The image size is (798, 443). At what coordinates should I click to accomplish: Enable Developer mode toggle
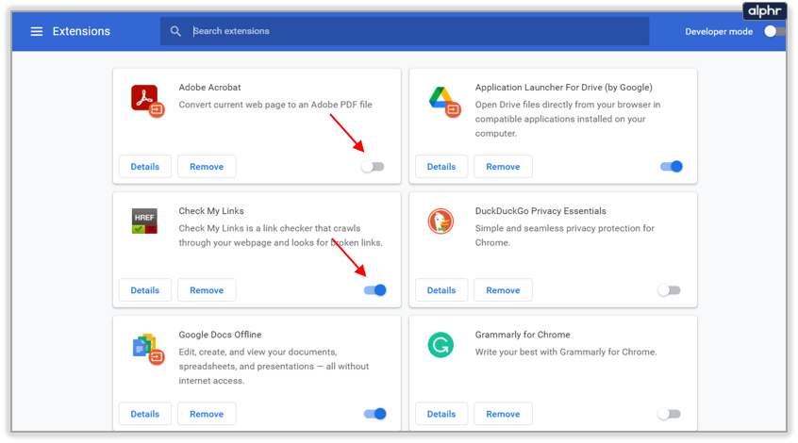pos(773,31)
